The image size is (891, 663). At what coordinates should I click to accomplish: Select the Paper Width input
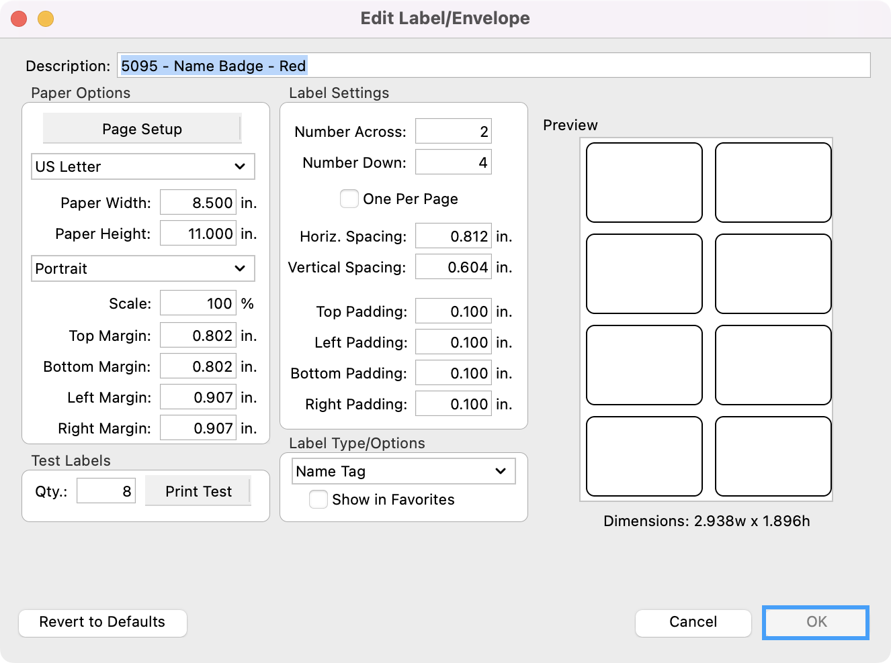[x=198, y=203]
